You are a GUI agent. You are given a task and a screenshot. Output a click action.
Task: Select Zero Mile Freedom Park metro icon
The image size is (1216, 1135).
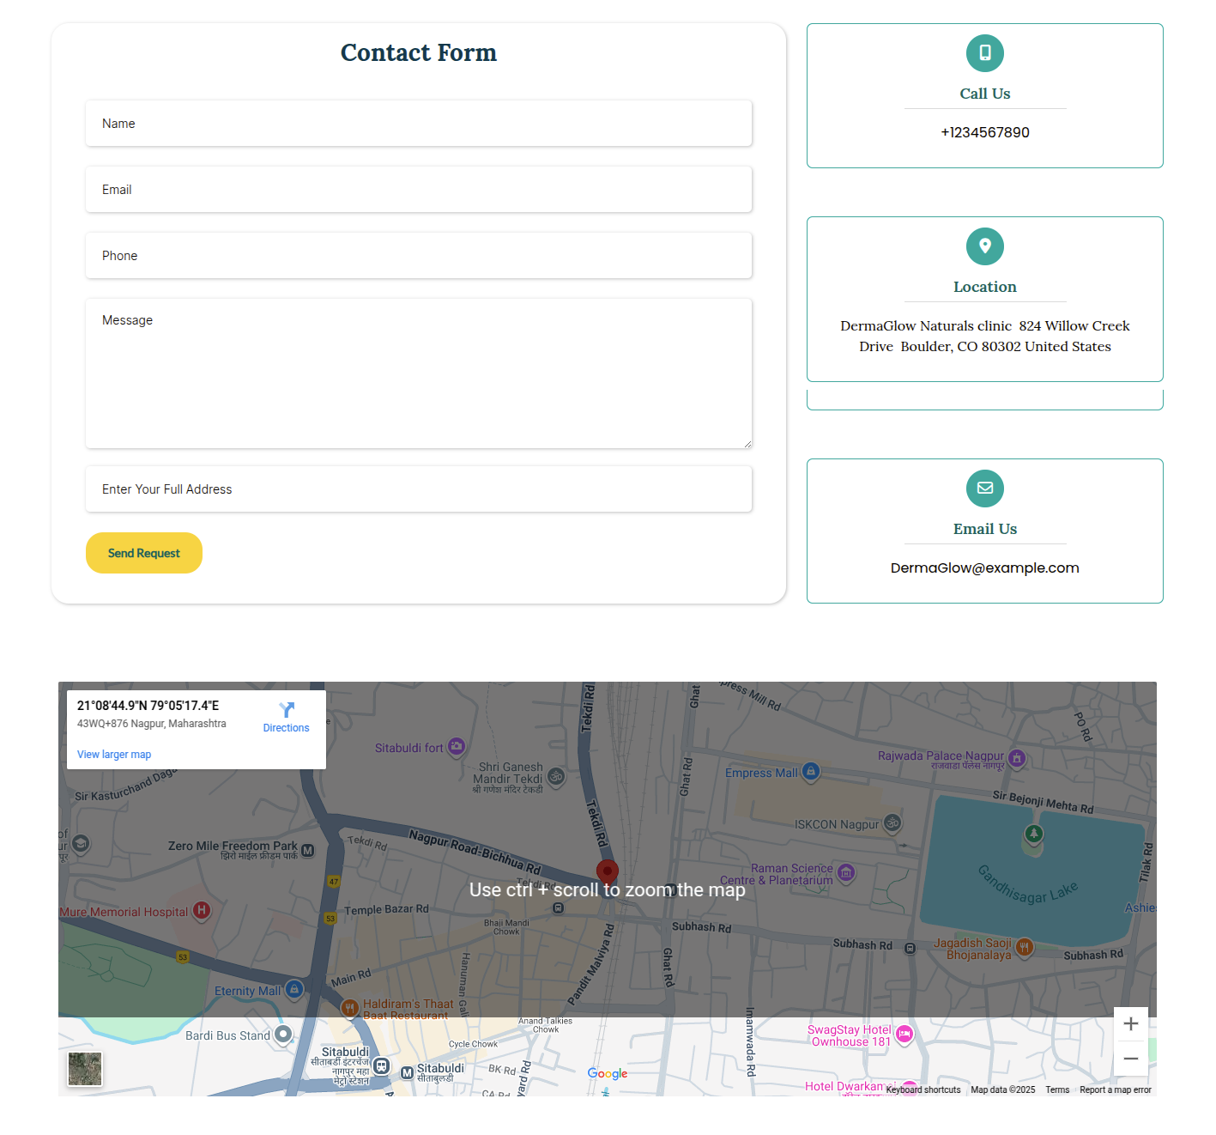(x=307, y=850)
